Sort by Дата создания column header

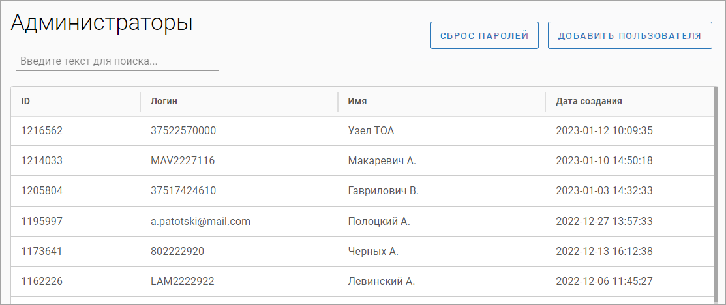(x=588, y=101)
